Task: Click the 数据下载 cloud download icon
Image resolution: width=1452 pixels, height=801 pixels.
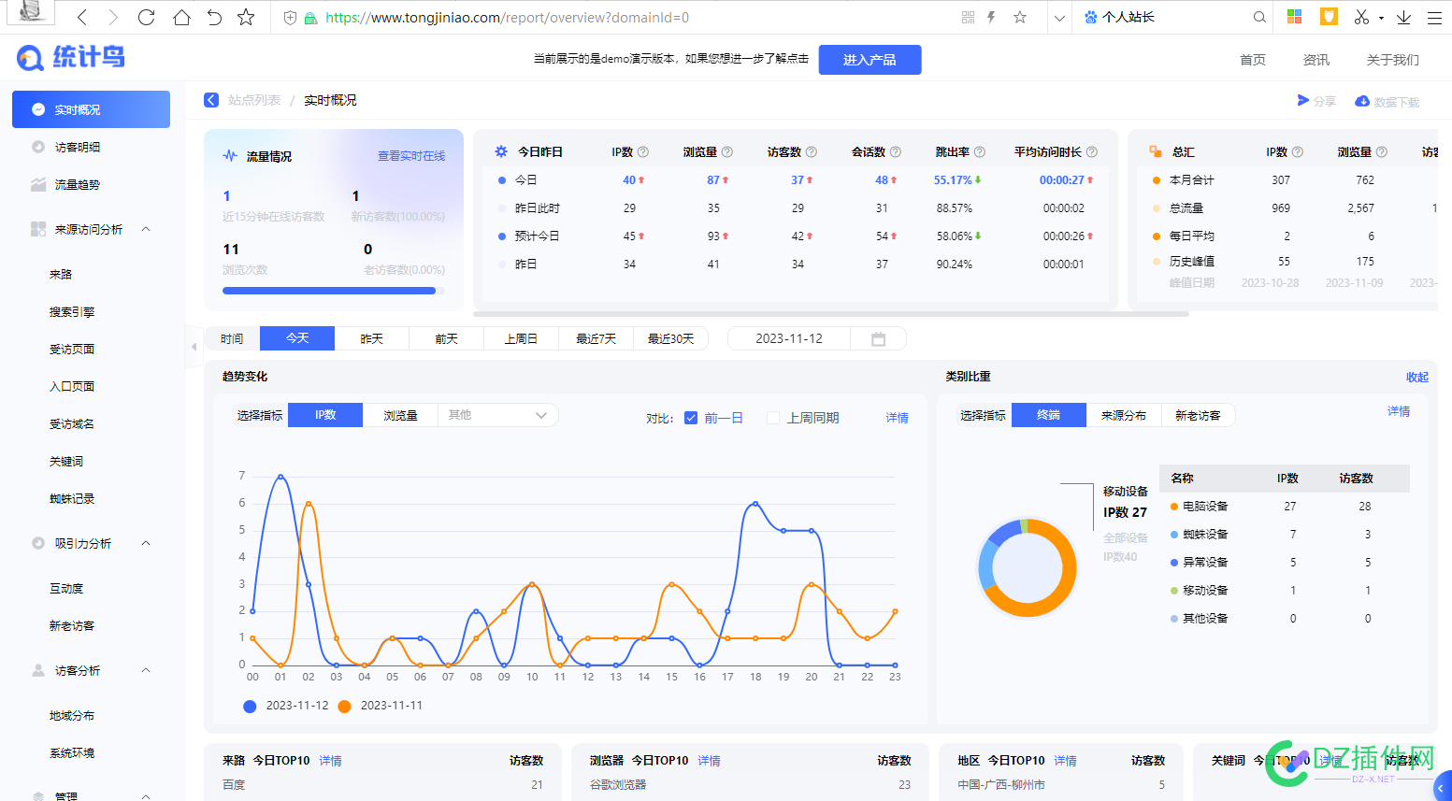Action: 1362,101
